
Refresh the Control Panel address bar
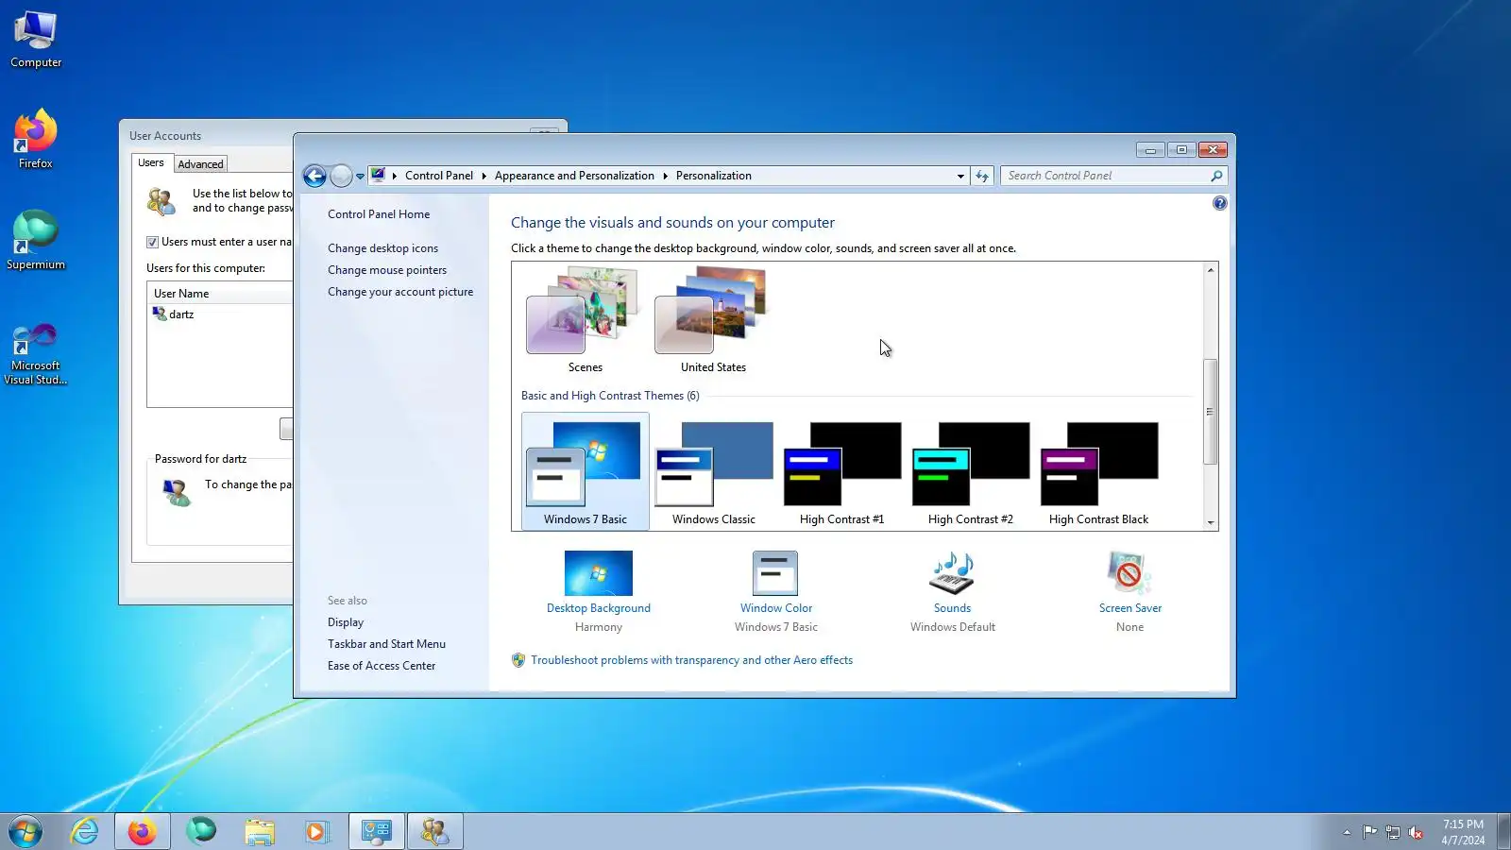point(982,176)
